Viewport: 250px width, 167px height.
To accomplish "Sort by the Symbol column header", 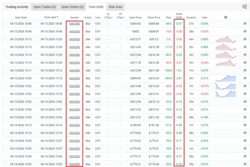I will click(75, 17).
